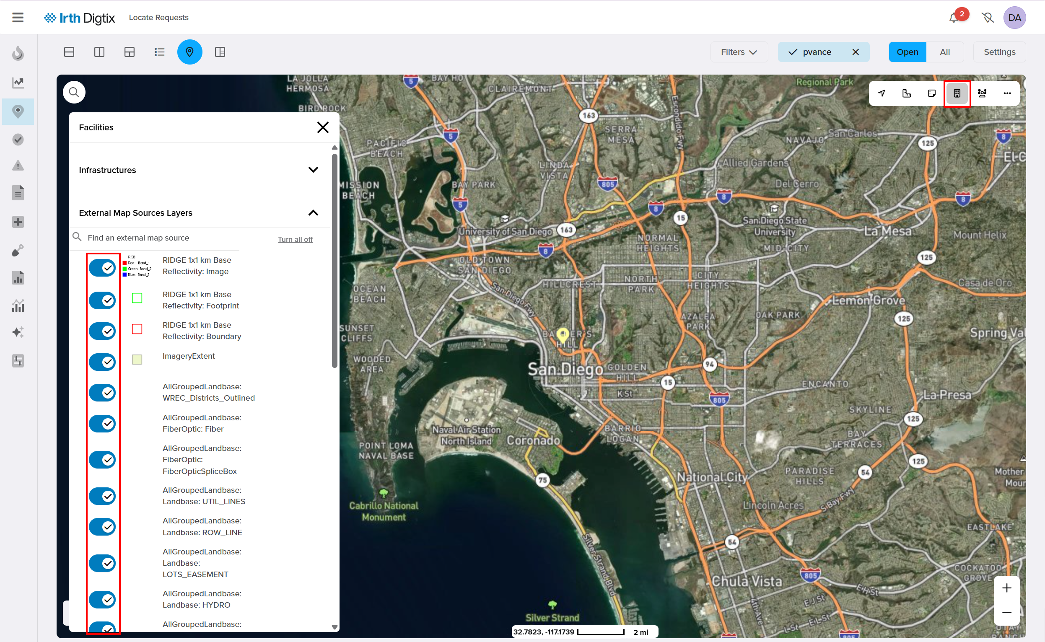The width and height of the screenshot is (1045, 642).
Task: Click the map zoom in plus button
Action: (x=1006, y=588)
